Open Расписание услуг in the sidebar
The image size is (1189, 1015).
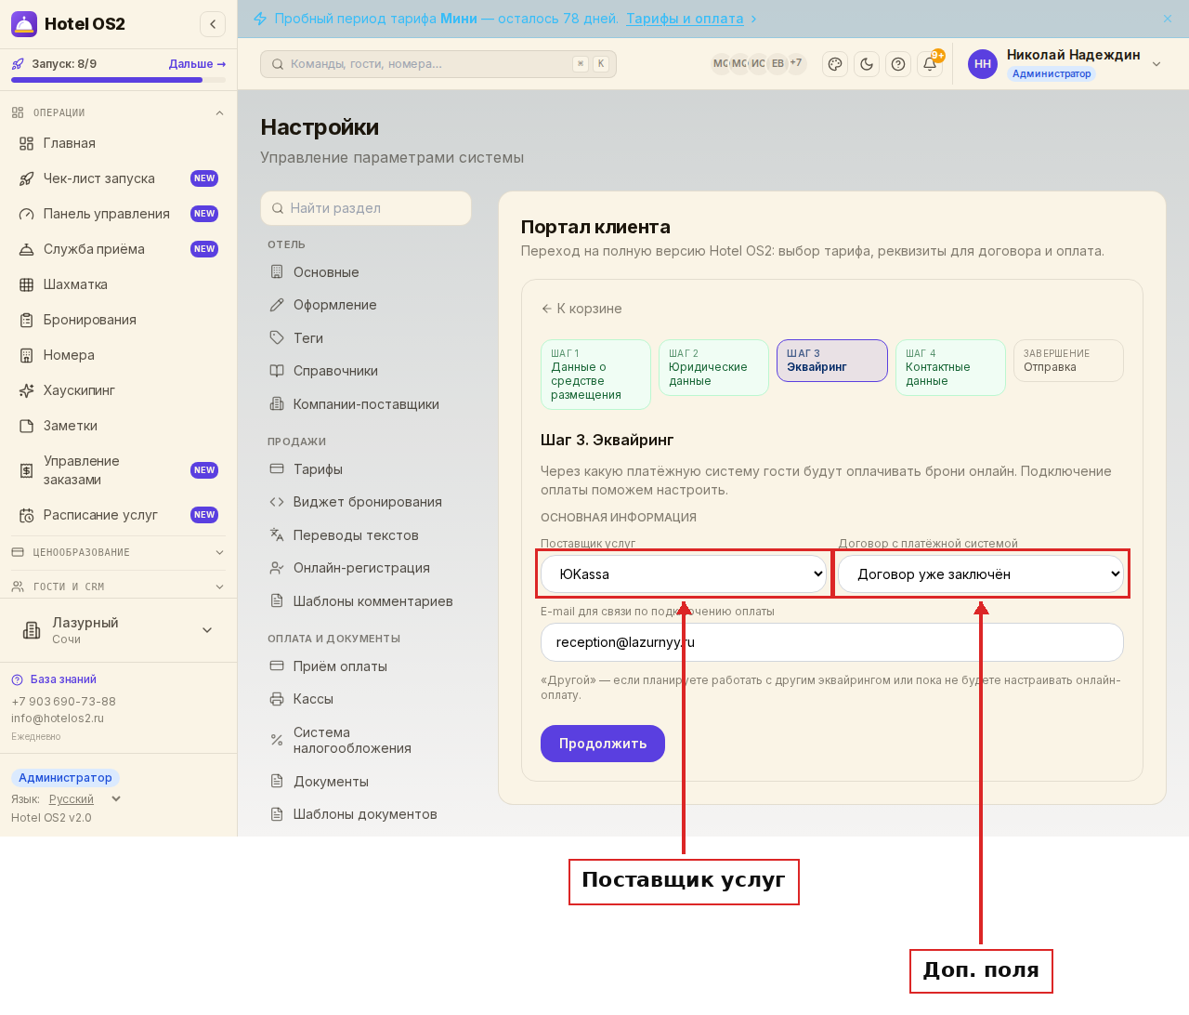point(119,515)
